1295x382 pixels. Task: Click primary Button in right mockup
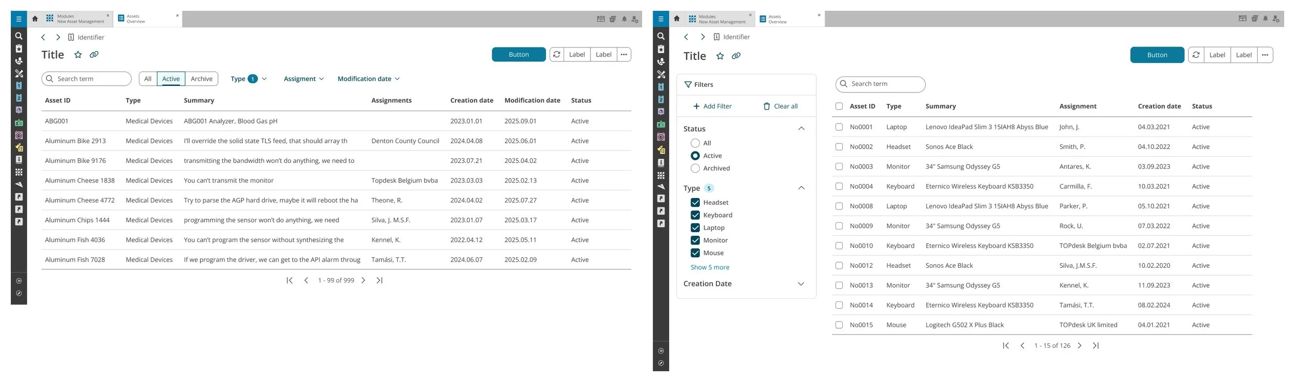click(x=1157, y=55)
